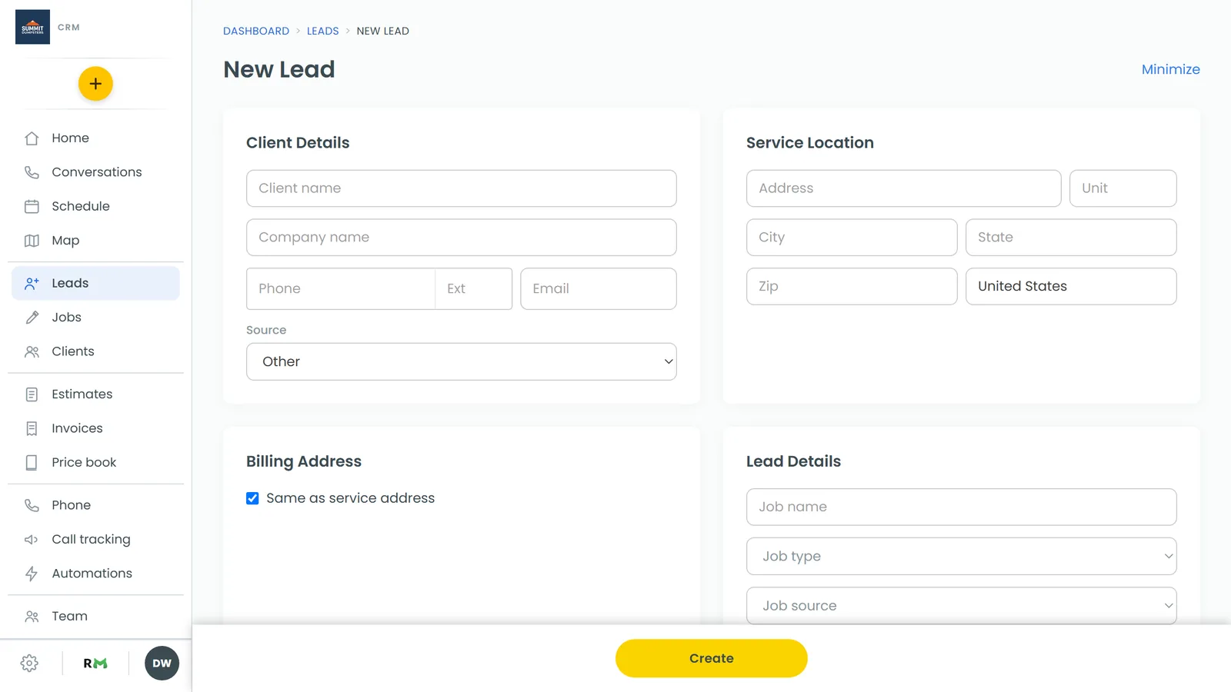Open settings via the gear icon

pos(29,664)
